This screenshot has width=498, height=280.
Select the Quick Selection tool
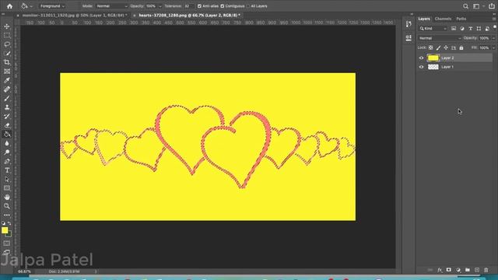(x=7, y=54)
